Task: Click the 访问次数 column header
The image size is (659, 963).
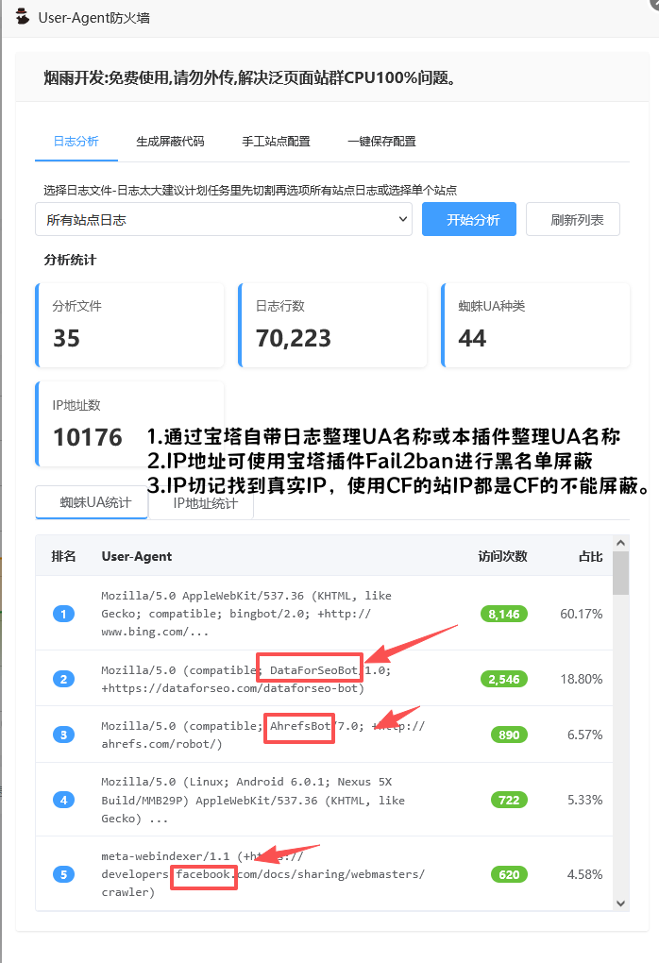Action: (x=502, y=557)
